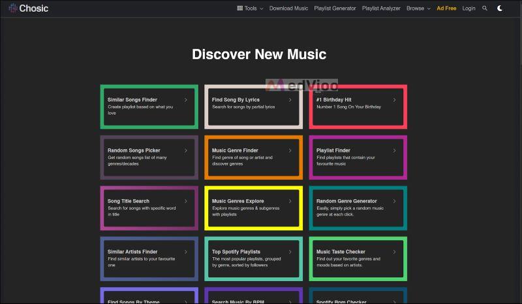Click arrow on Song Title Search card
522x304 pixels.
pyautogui.click(x=186, y=201)
